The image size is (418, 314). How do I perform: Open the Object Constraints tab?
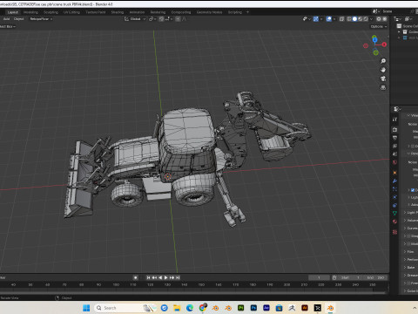pos(394,205)
